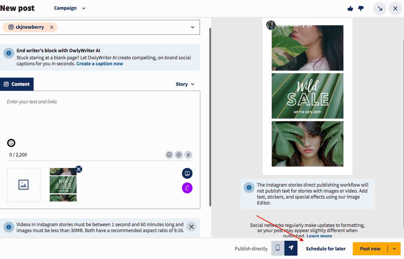
Task: Select the mobile notification publishing toggle
Action: point(278,249)
